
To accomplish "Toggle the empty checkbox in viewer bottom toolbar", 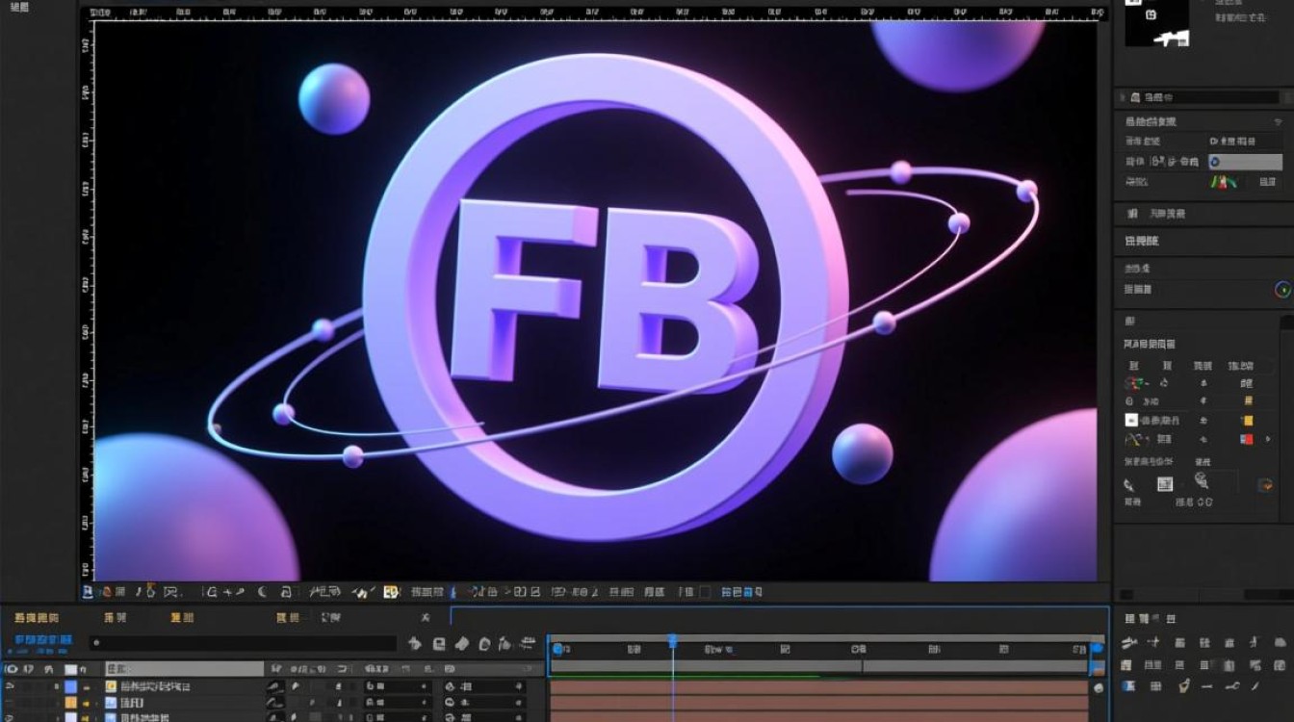I will (705, 592).
